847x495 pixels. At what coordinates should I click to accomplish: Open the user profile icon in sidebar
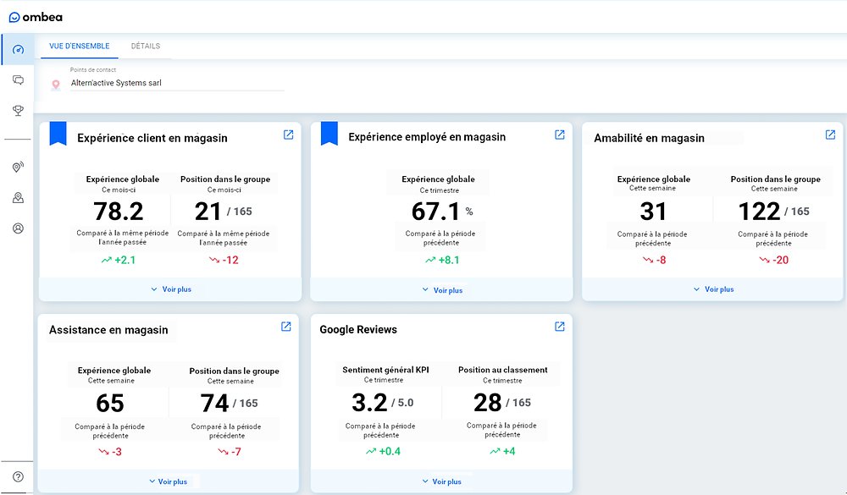(x=18, y=228)
